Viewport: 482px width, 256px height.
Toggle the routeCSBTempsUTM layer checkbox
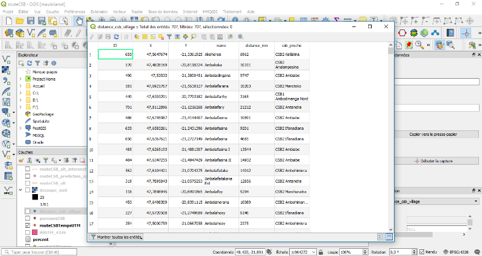point(28,225)
